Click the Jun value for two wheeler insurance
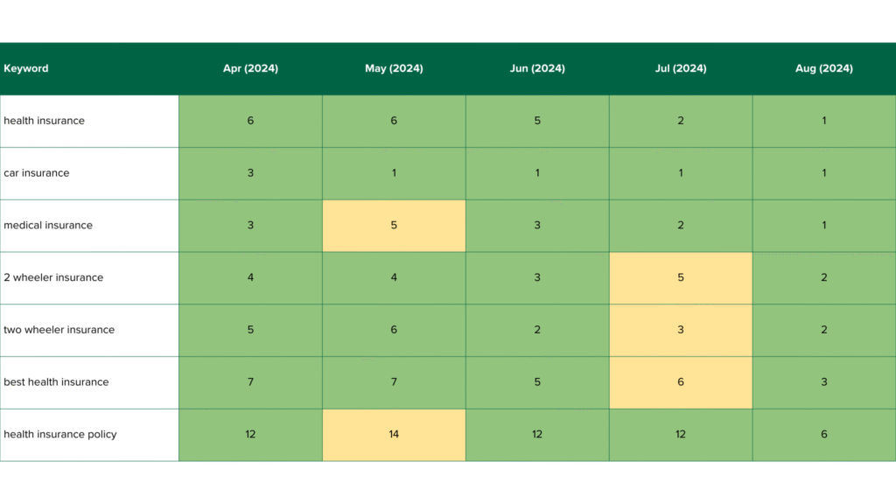Screen dimensions: 896x504 pyautogui.click(x=537, y=330)
